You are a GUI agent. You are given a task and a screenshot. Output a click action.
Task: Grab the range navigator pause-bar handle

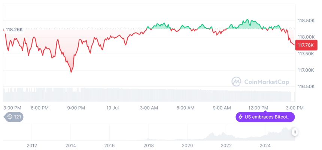(x=295, y=132)
